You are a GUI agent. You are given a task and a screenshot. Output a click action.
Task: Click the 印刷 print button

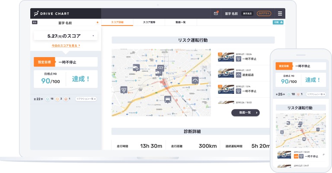(x=278, y=22)
